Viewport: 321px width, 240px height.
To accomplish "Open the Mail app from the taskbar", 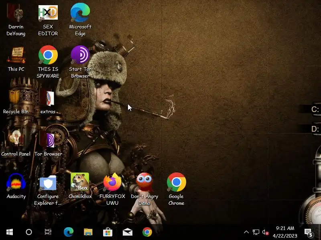I will [127, 232].
